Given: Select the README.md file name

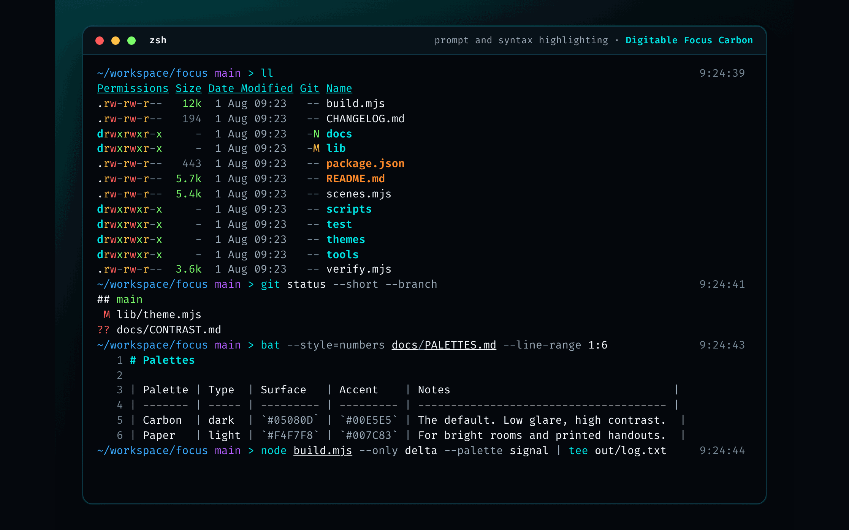Looking at the screenshot, I should coord(355,179).
